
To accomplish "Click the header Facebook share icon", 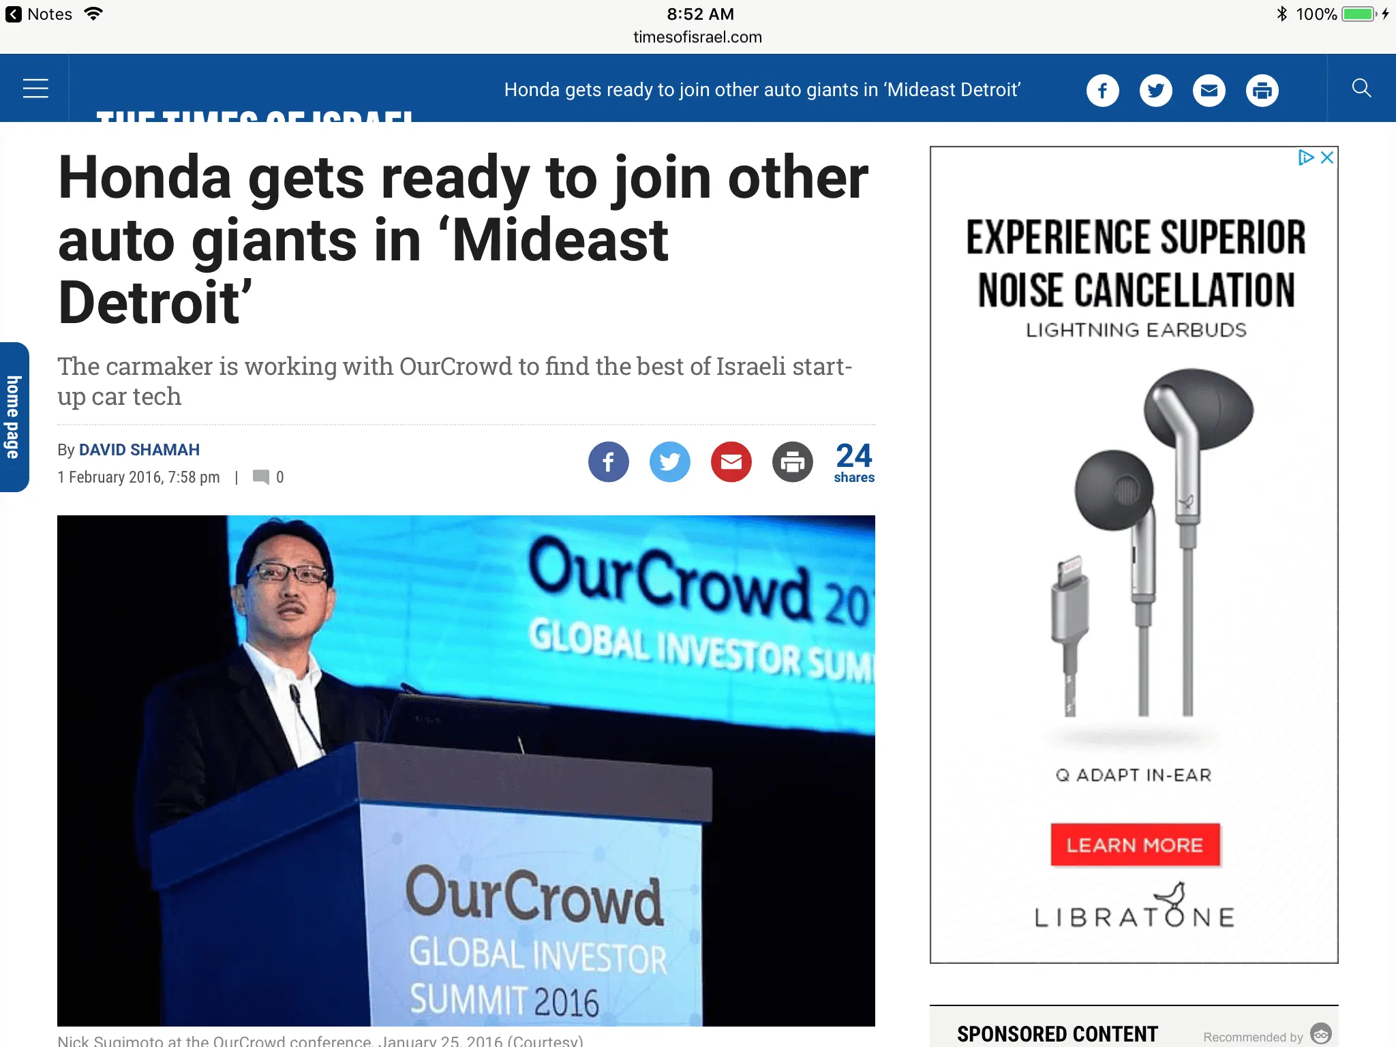I will pos(1102,90).
